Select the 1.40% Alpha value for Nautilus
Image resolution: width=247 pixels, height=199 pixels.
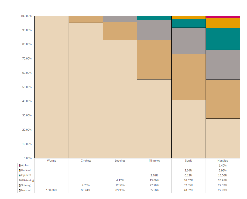coord(223,165)
